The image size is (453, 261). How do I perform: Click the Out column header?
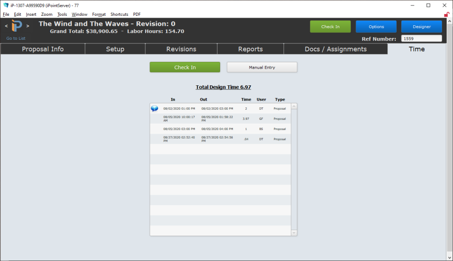click(x=203, y=99)
